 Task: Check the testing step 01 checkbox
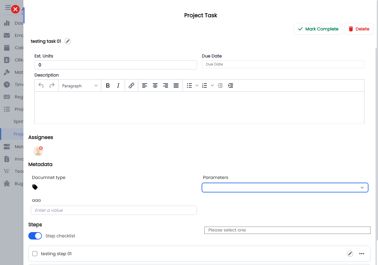[35, 254]
